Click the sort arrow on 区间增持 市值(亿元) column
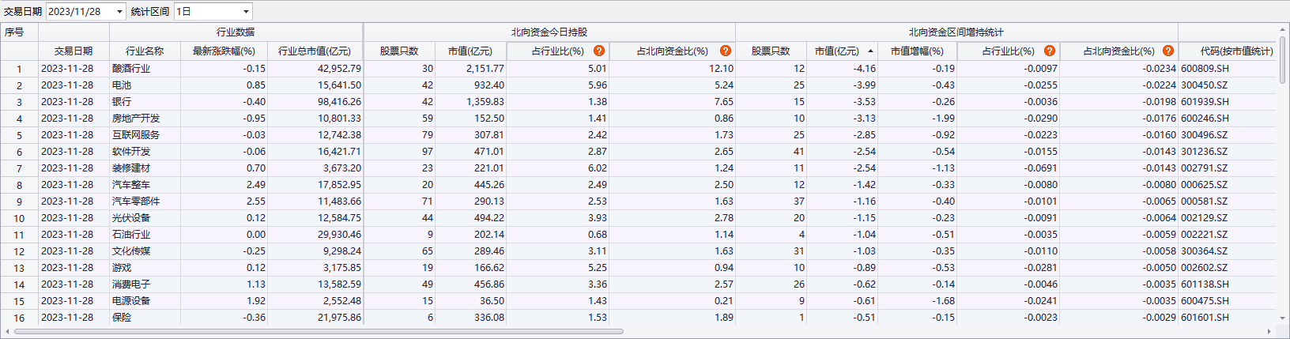 870,51
